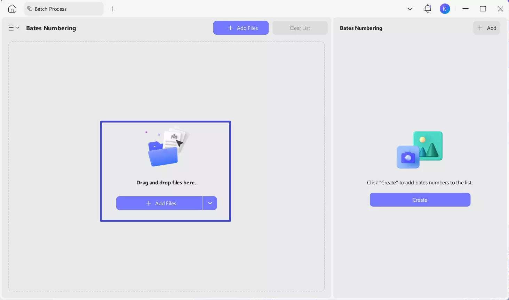Click the "Click Create to add bates numbers" hint

click(420, 183)
